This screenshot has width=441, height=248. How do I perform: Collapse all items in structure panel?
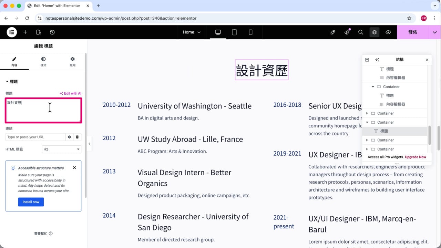(x=367, y=60)
